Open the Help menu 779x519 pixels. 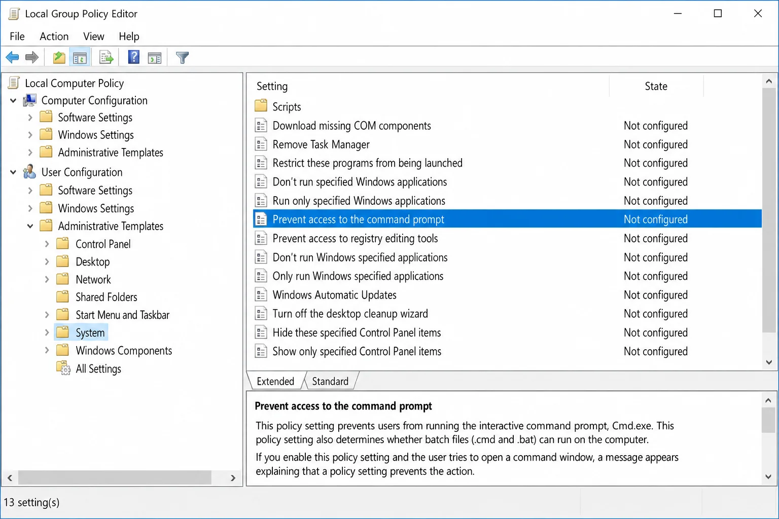click(129, 36)
